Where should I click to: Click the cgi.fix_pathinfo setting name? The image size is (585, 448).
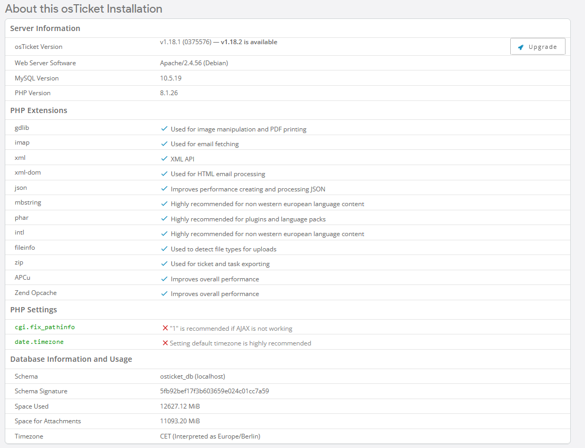click(45, 327)
